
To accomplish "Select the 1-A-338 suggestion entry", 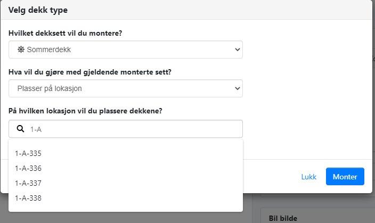I will [x=29, y=198].
